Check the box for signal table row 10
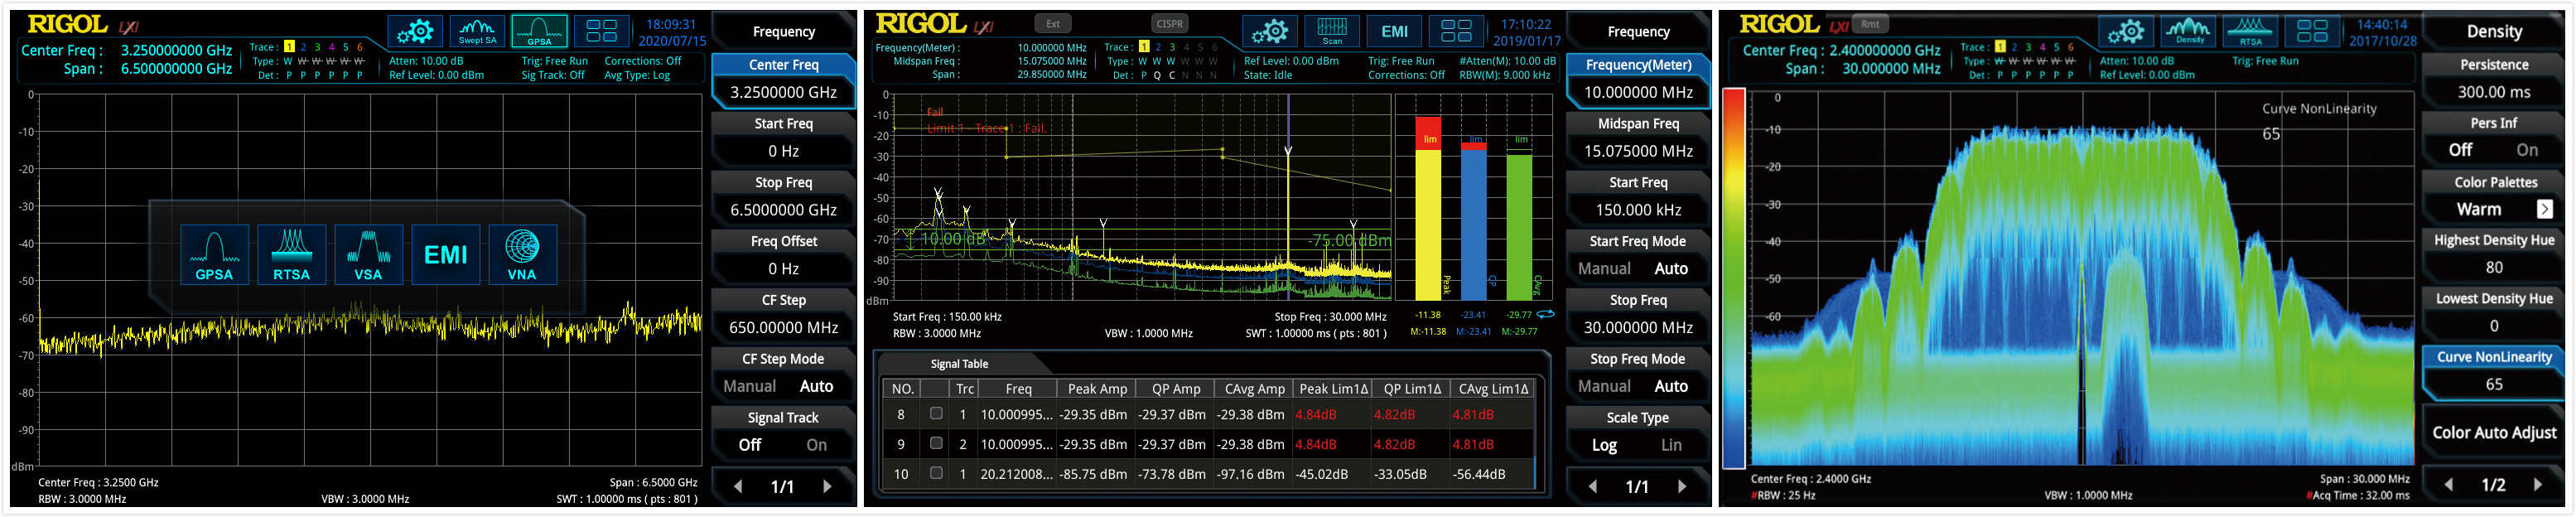The width and height of the screenshot is (2576, 517). [936, 473]
